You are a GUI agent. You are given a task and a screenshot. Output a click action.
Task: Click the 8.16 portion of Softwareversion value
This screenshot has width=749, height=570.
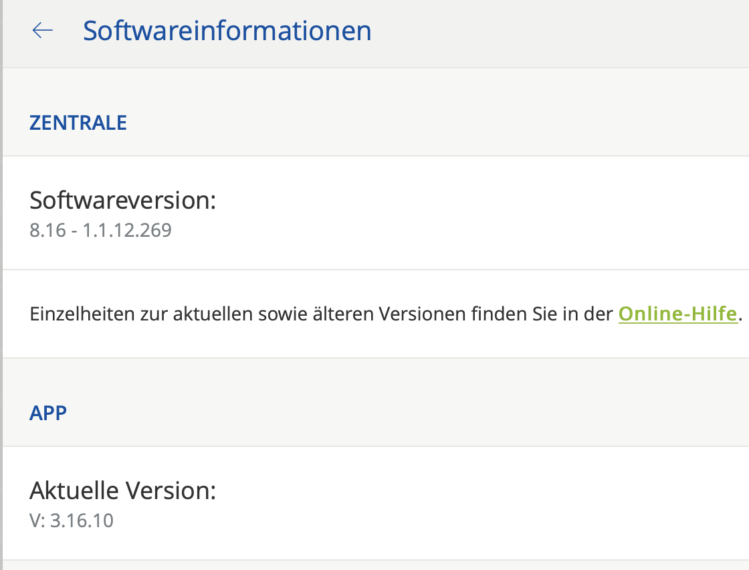47,231
